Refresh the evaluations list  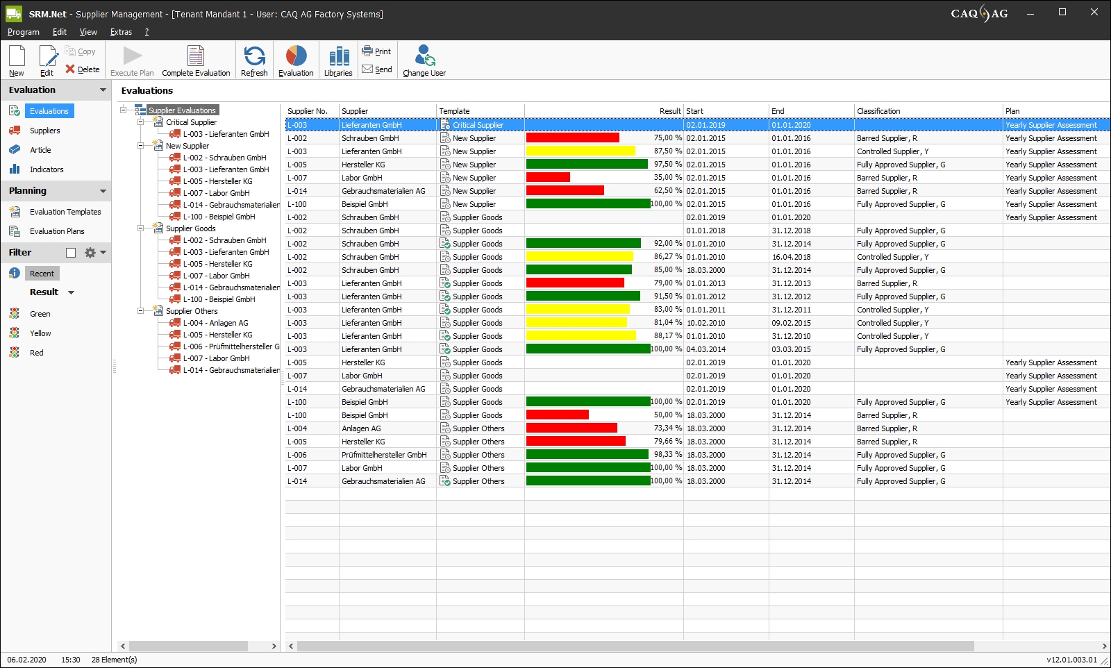pyautogui.click(x=254, y=60)
